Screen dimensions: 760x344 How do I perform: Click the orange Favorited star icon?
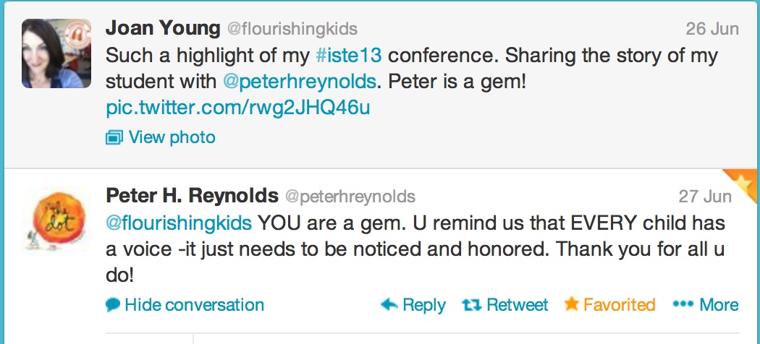(x=571, y=304)
